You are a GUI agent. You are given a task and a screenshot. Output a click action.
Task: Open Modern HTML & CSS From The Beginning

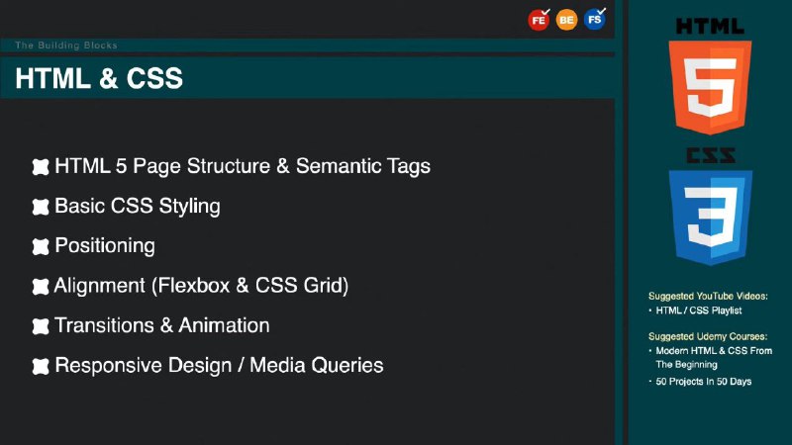tap(714, 357)
